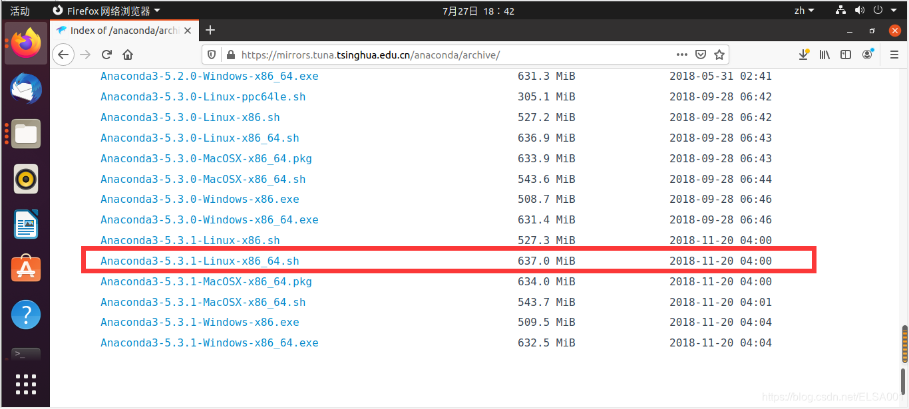The width and height of the screenshot is (909, 409).
Task: Open the Anaconda3-5.3.0-Linux-x86.sh link
Action: [x=190, y=118]
